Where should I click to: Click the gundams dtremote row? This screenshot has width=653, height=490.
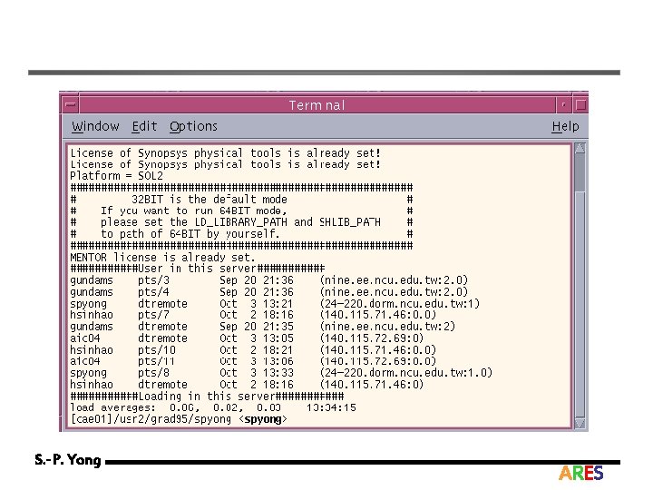coord(263,327)
